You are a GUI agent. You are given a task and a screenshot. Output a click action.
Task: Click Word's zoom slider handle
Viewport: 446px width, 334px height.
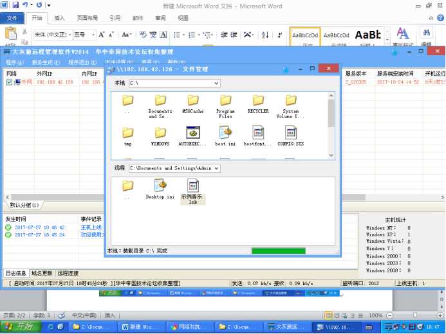click(x=415, y=315)
